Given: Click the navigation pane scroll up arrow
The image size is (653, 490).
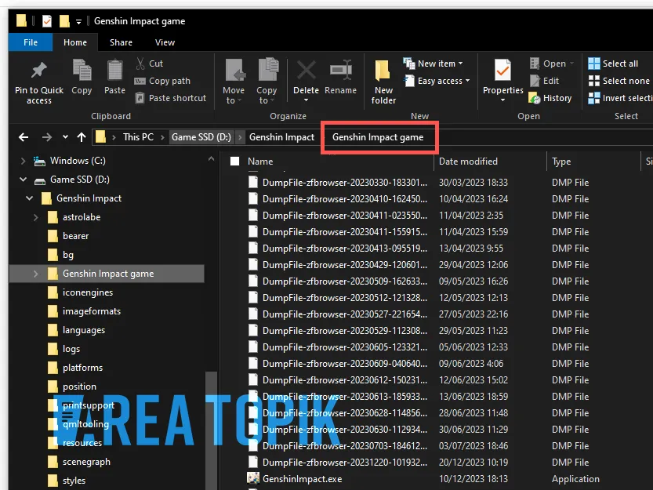Looking at the screenshot, I should tap(211, 158).
